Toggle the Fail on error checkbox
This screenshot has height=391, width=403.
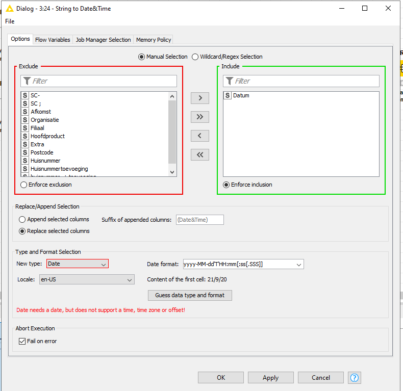pyautogui.click(x=22, y=341)
